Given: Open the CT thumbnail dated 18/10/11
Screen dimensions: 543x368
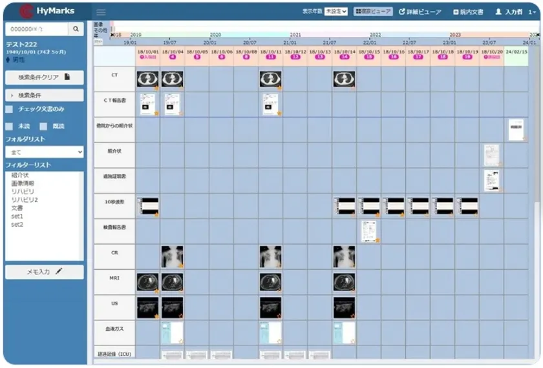Looking at the screenshot, I should click(270, 79).
